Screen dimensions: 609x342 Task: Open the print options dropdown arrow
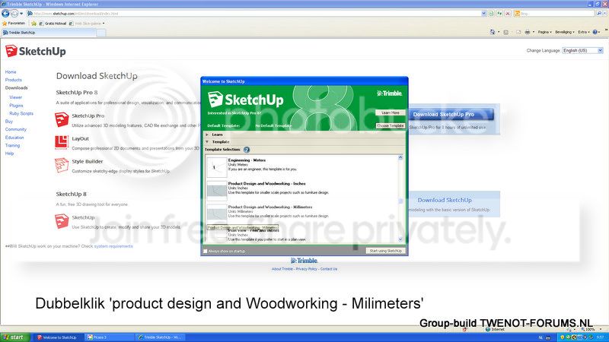(534, 32)
